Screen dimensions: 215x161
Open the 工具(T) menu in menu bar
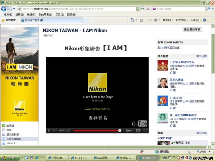point(60,14)
